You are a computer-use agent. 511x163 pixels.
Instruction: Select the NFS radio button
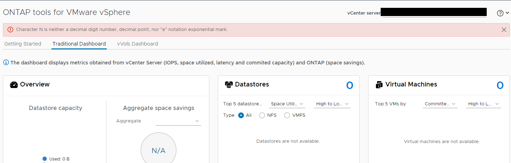tap(262, 115)
